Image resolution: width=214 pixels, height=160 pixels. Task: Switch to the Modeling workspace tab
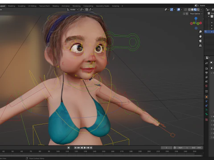point(12,6)
